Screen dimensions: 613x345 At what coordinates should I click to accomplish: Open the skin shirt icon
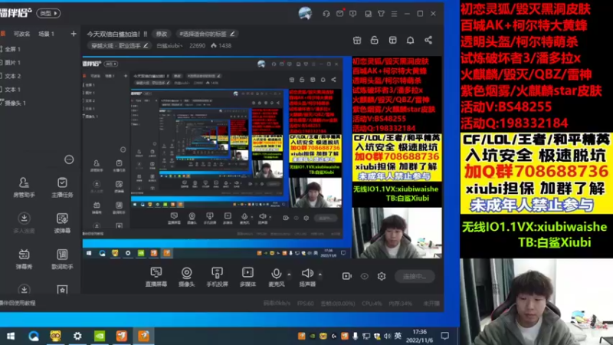tap(381, 14)
